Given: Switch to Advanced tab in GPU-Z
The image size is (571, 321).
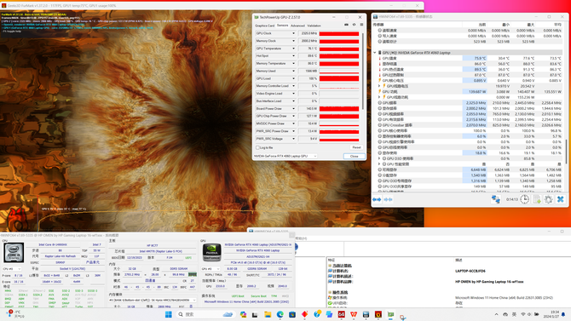Looking at the screenshot, I should pos(297,26).
